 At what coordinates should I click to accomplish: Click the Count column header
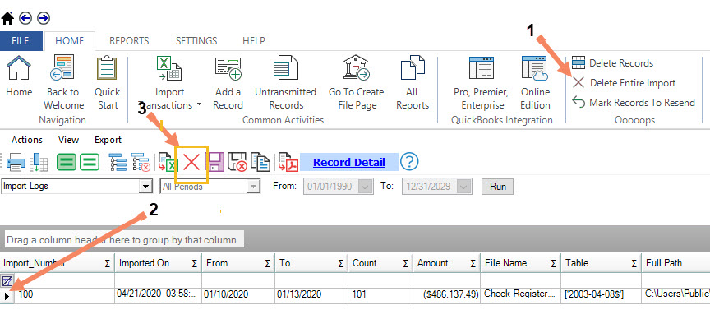pos(380,263)
